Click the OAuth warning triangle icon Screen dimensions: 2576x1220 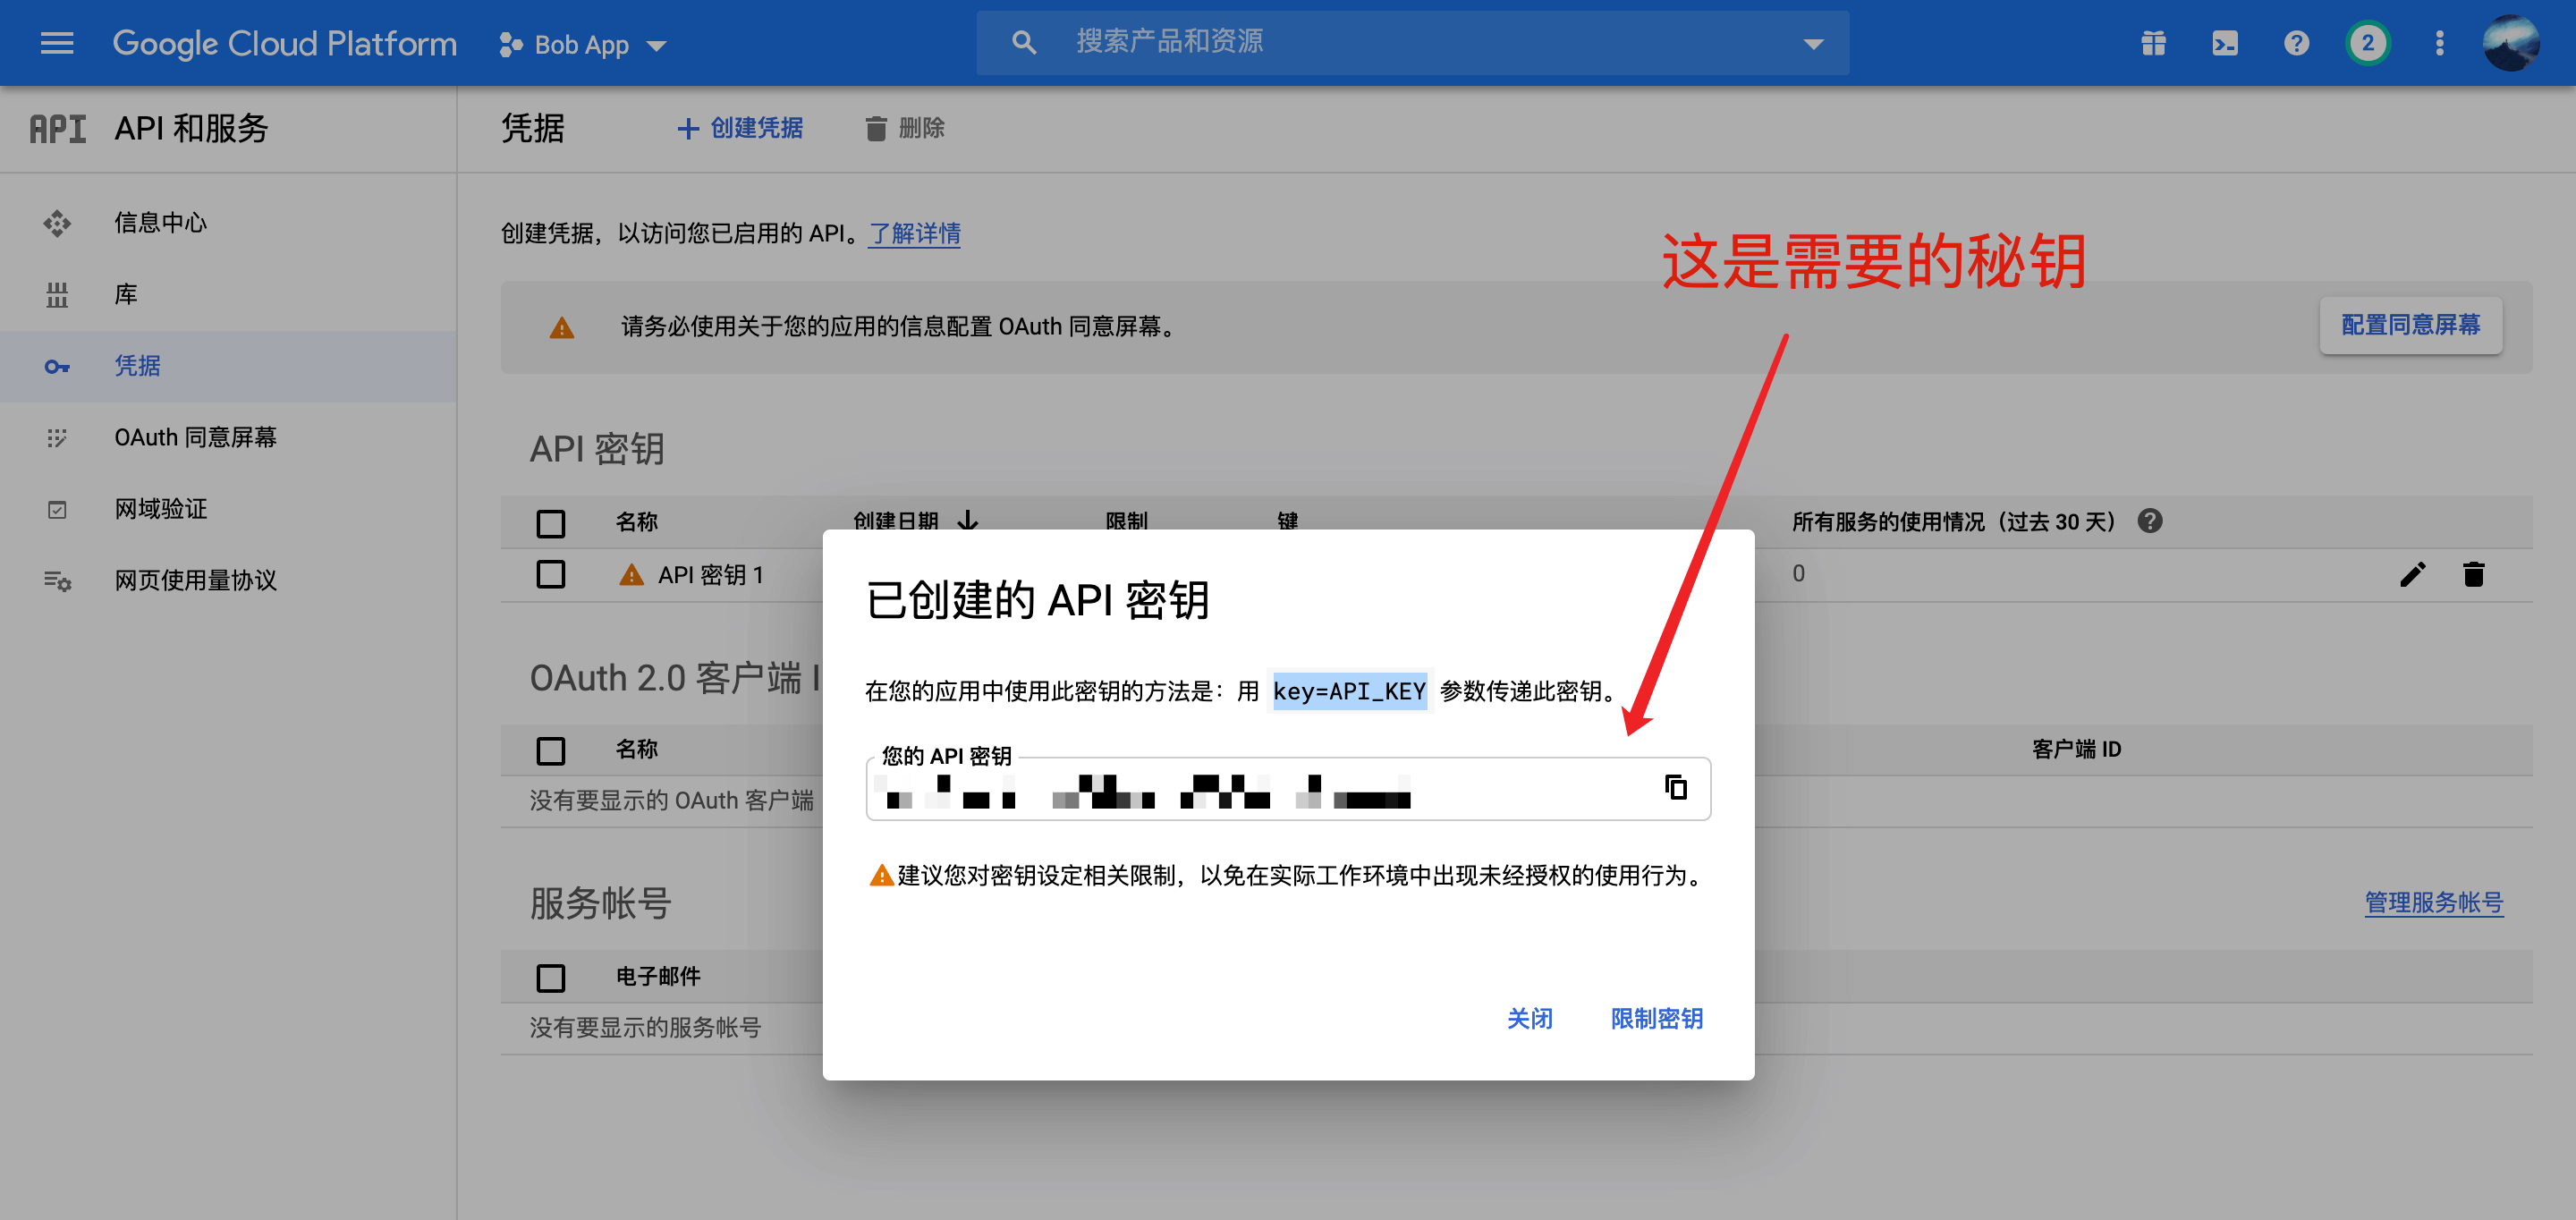(x=562, y=328)
